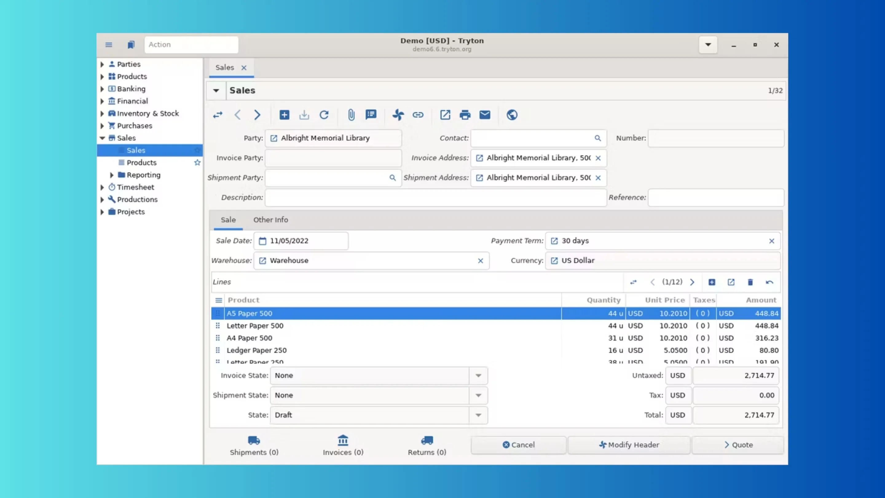
Task: Undelete line with undo arrow icon
Action: click(769, 282)
